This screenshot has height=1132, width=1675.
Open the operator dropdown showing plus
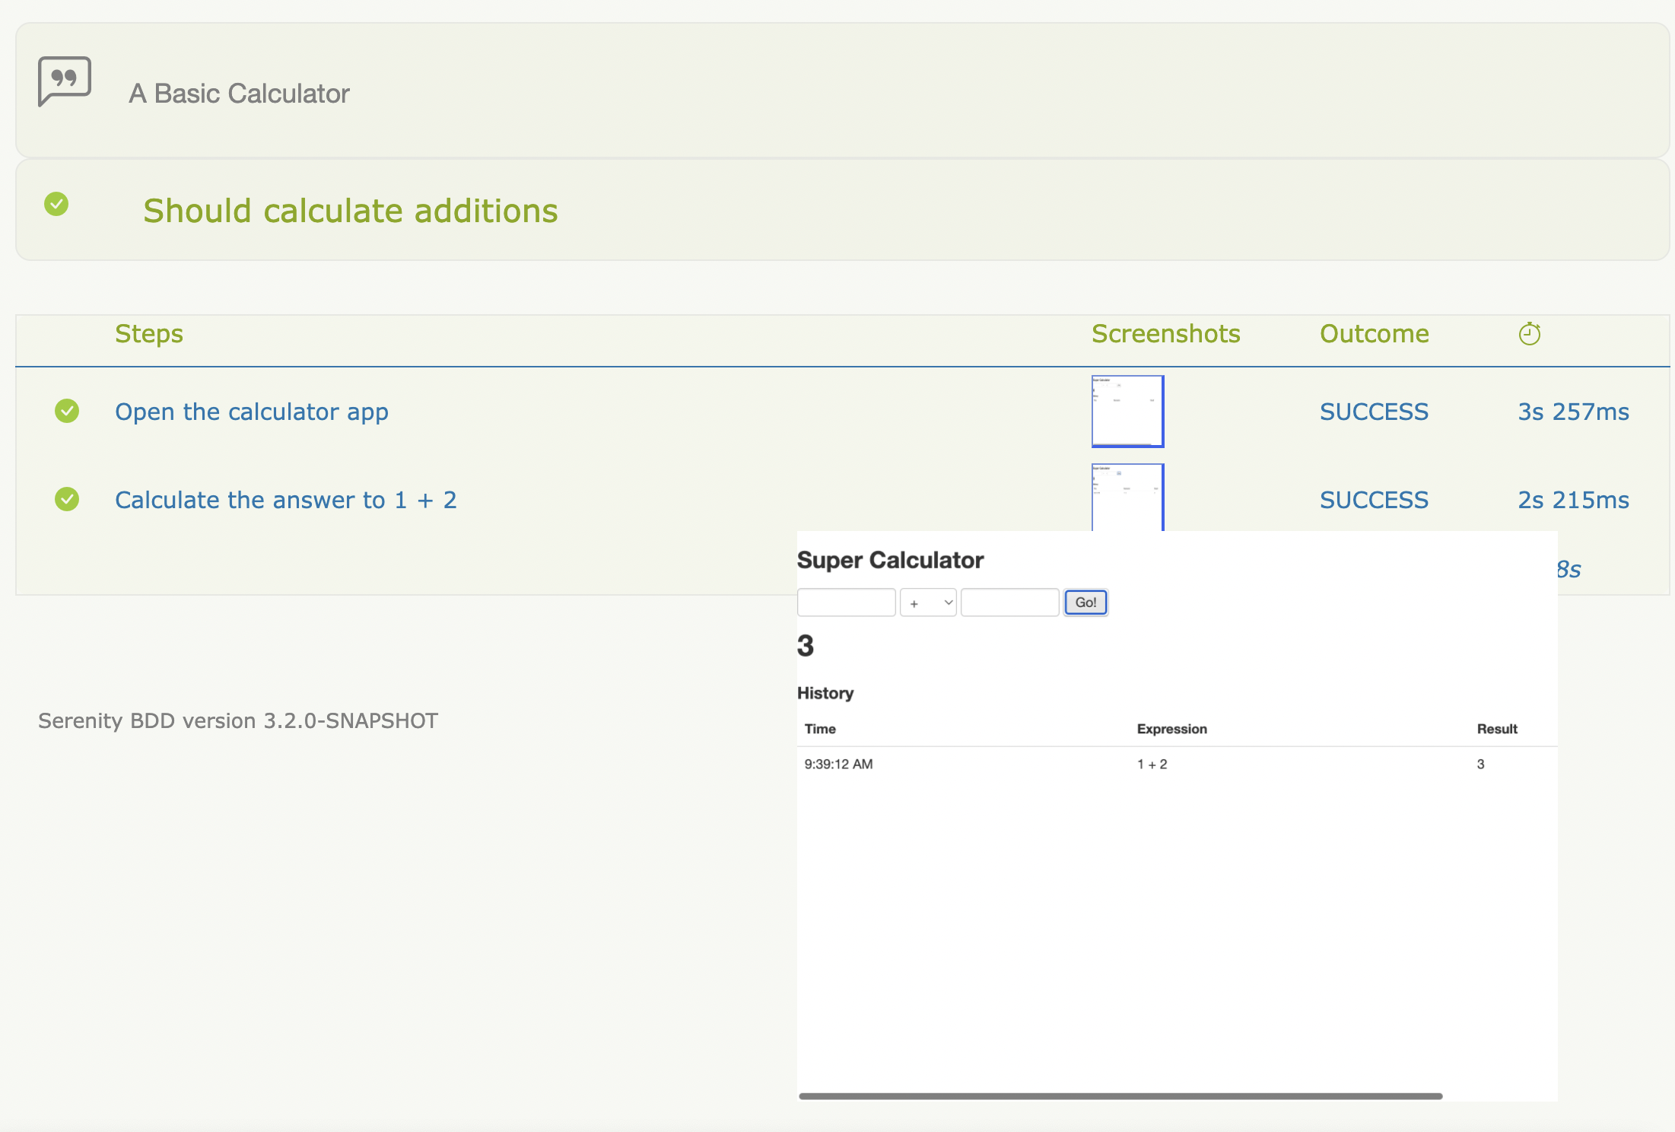pos(928,603)
